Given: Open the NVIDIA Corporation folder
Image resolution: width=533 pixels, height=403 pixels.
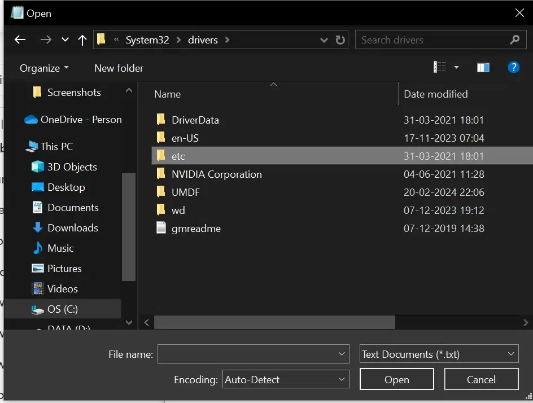Looking at the screenshot, I should (216, 174).
